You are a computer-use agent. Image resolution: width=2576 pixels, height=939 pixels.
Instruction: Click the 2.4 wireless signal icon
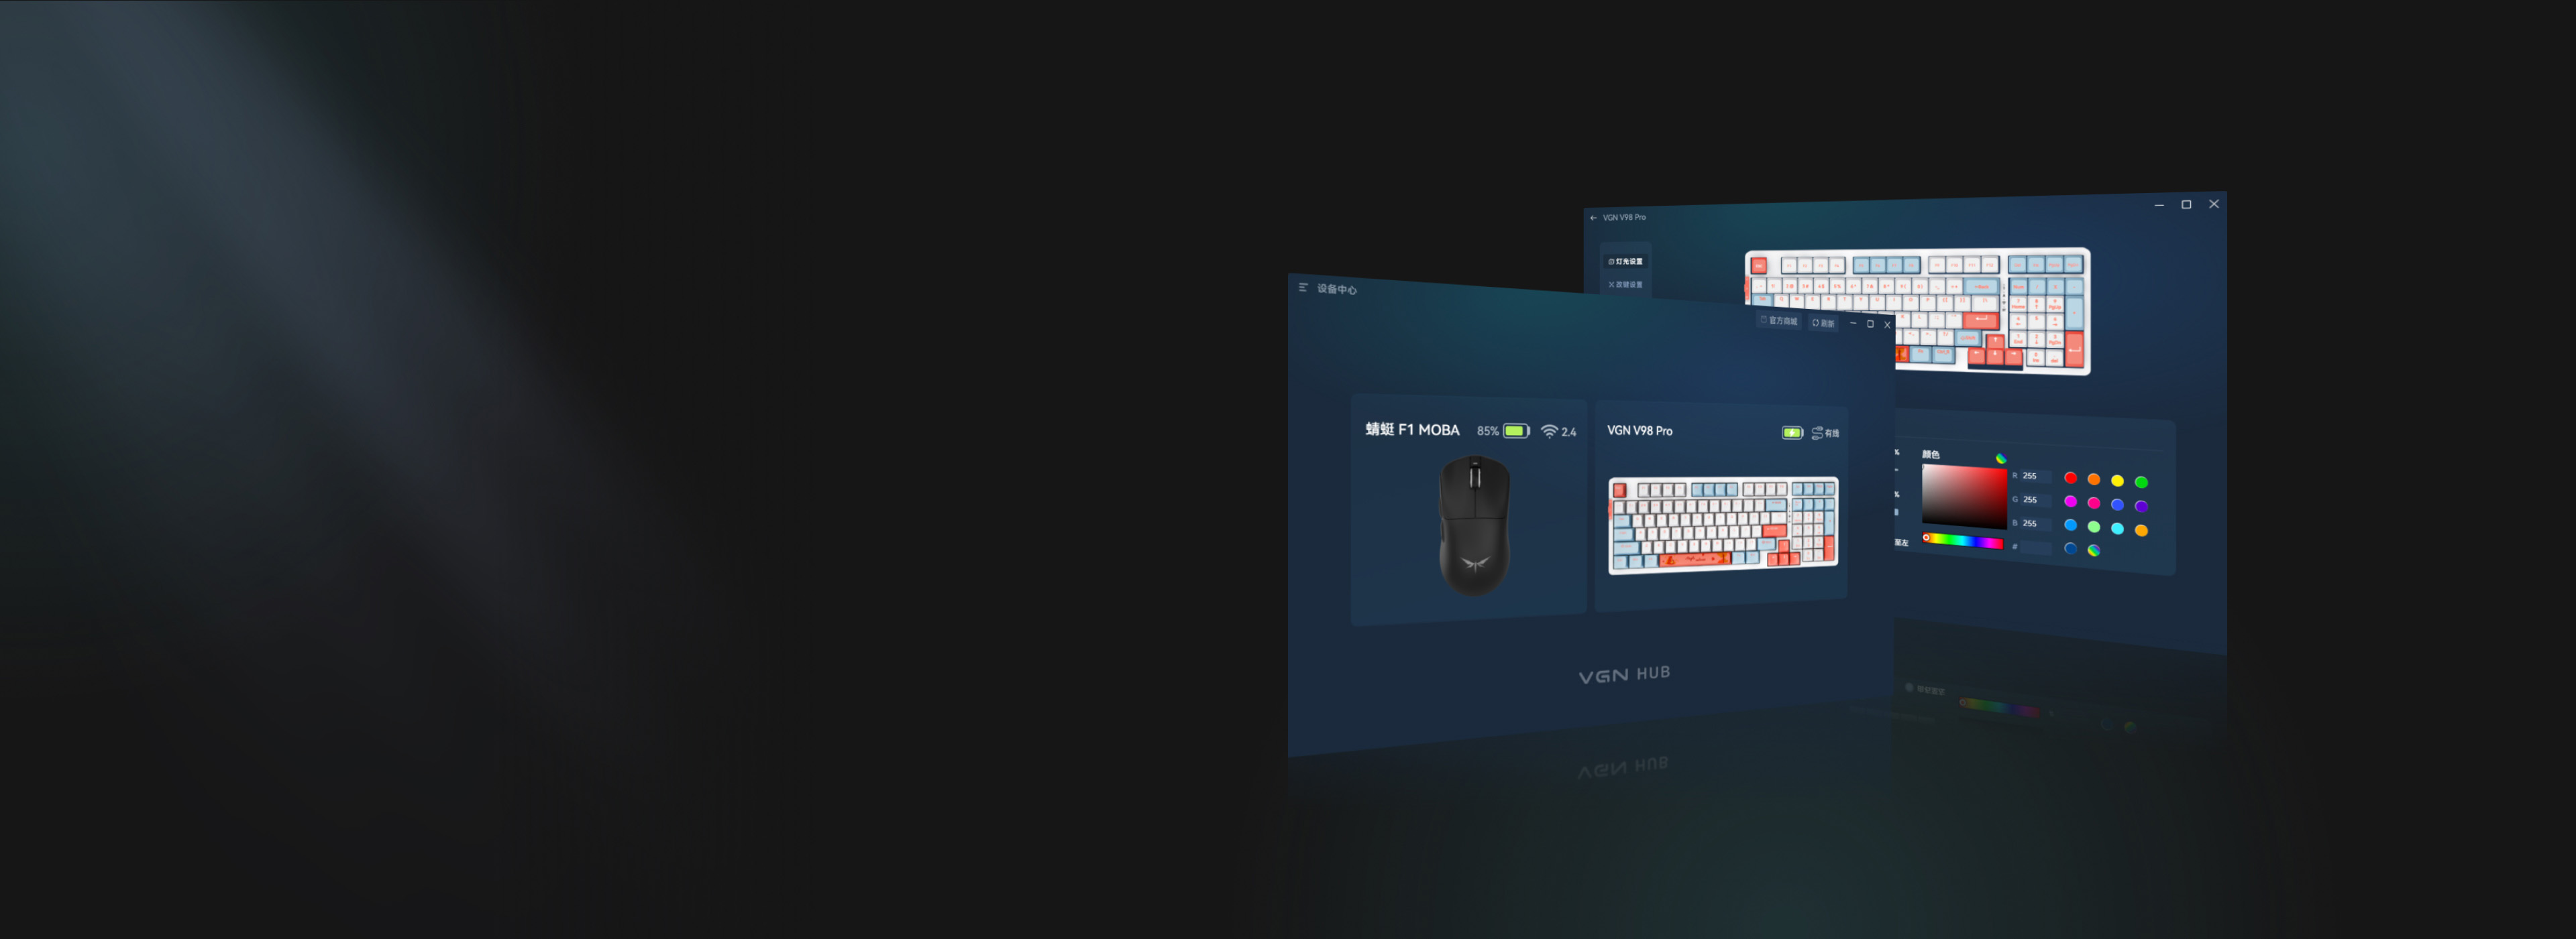pos(1549,432)
